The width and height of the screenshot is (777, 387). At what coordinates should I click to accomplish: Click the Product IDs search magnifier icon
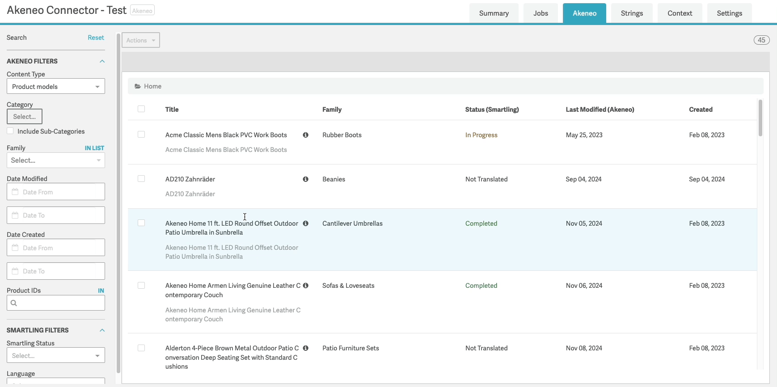pyautogui.click(x=14, y=303)
